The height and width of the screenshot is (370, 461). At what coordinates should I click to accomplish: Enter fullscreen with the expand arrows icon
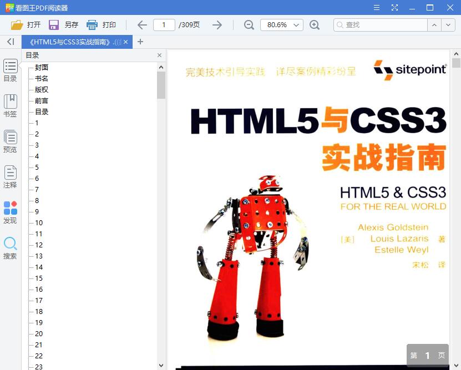pyautogui.click(x=394, y=8)
